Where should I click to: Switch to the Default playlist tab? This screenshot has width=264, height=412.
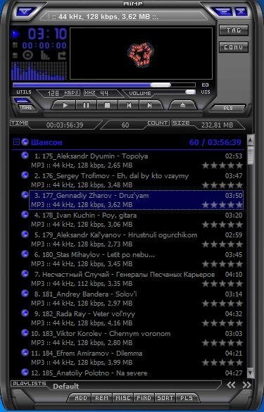pos(65,386)
